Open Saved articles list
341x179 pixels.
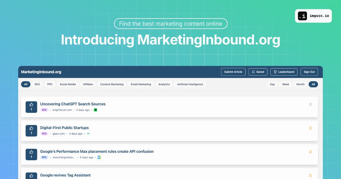coord(258,72)
